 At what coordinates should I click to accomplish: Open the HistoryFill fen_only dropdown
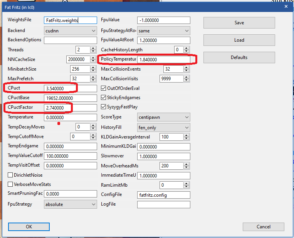point(164,127)
